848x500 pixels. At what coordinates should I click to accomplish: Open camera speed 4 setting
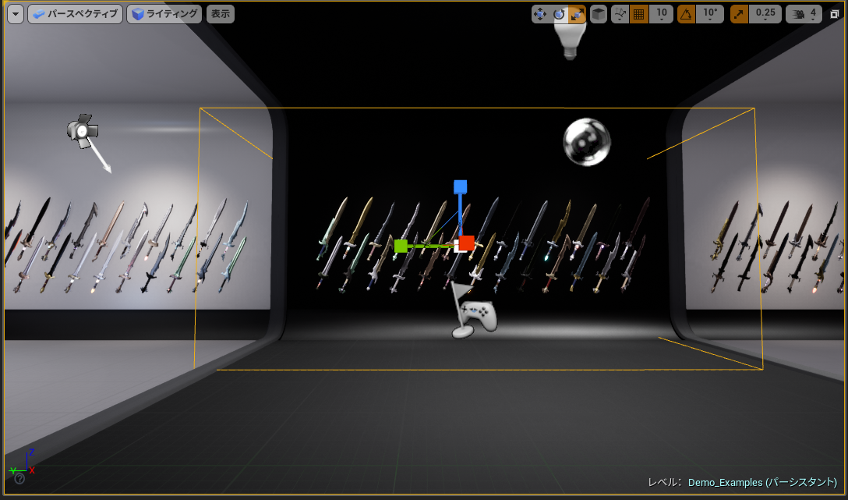tap(804, 15)
